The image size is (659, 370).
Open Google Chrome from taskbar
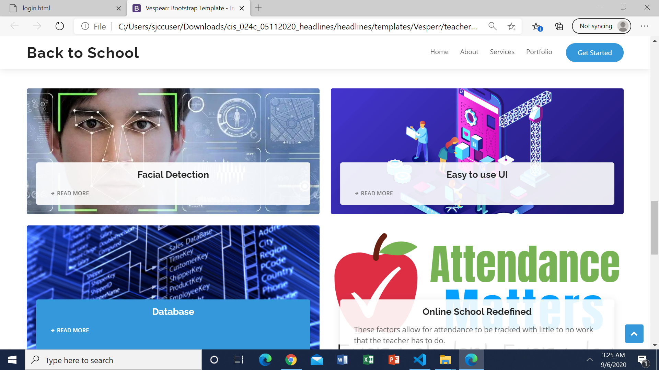291,360
